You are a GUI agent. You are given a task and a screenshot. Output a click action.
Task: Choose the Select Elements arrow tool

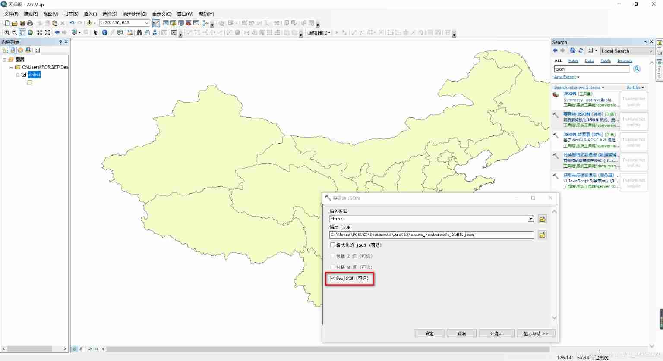(x=95, y=32)
